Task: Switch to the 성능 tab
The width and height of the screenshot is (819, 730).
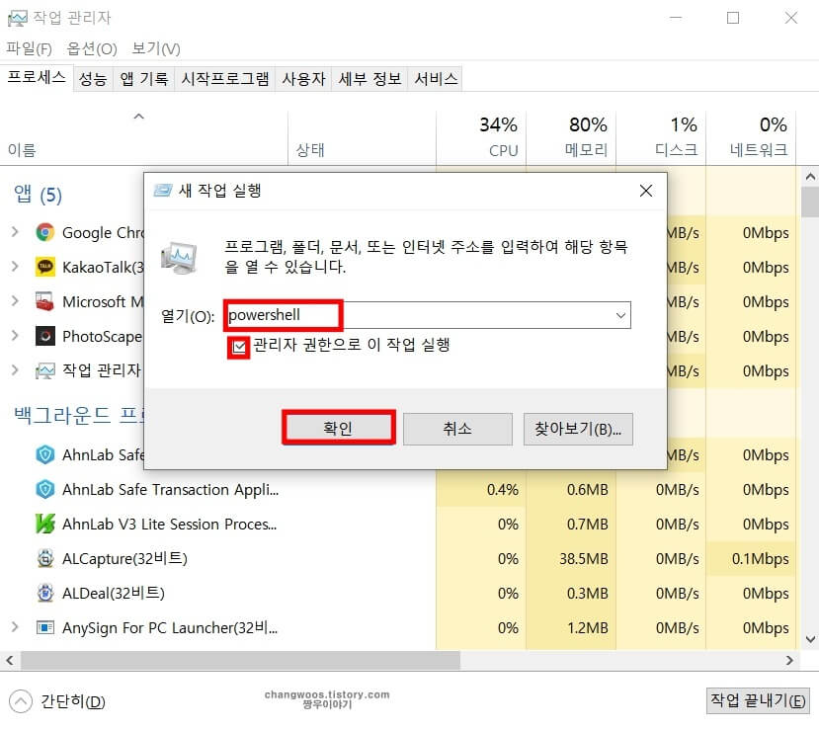Action: pos(91,78)
